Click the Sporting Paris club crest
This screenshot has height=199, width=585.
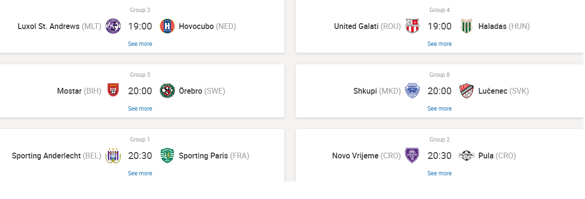pyautogui.click(x=167, y=156)
